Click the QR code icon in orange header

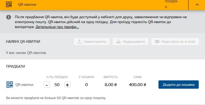click(9, 4)
